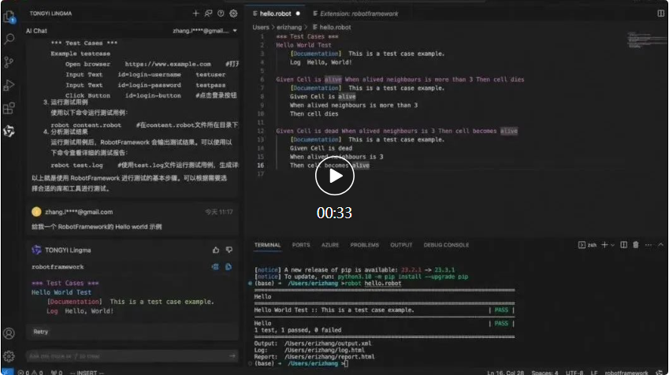Viewport: 669px width, 375px height.
Task: Copy the robotframework code snippet
Action: point(229,266)
